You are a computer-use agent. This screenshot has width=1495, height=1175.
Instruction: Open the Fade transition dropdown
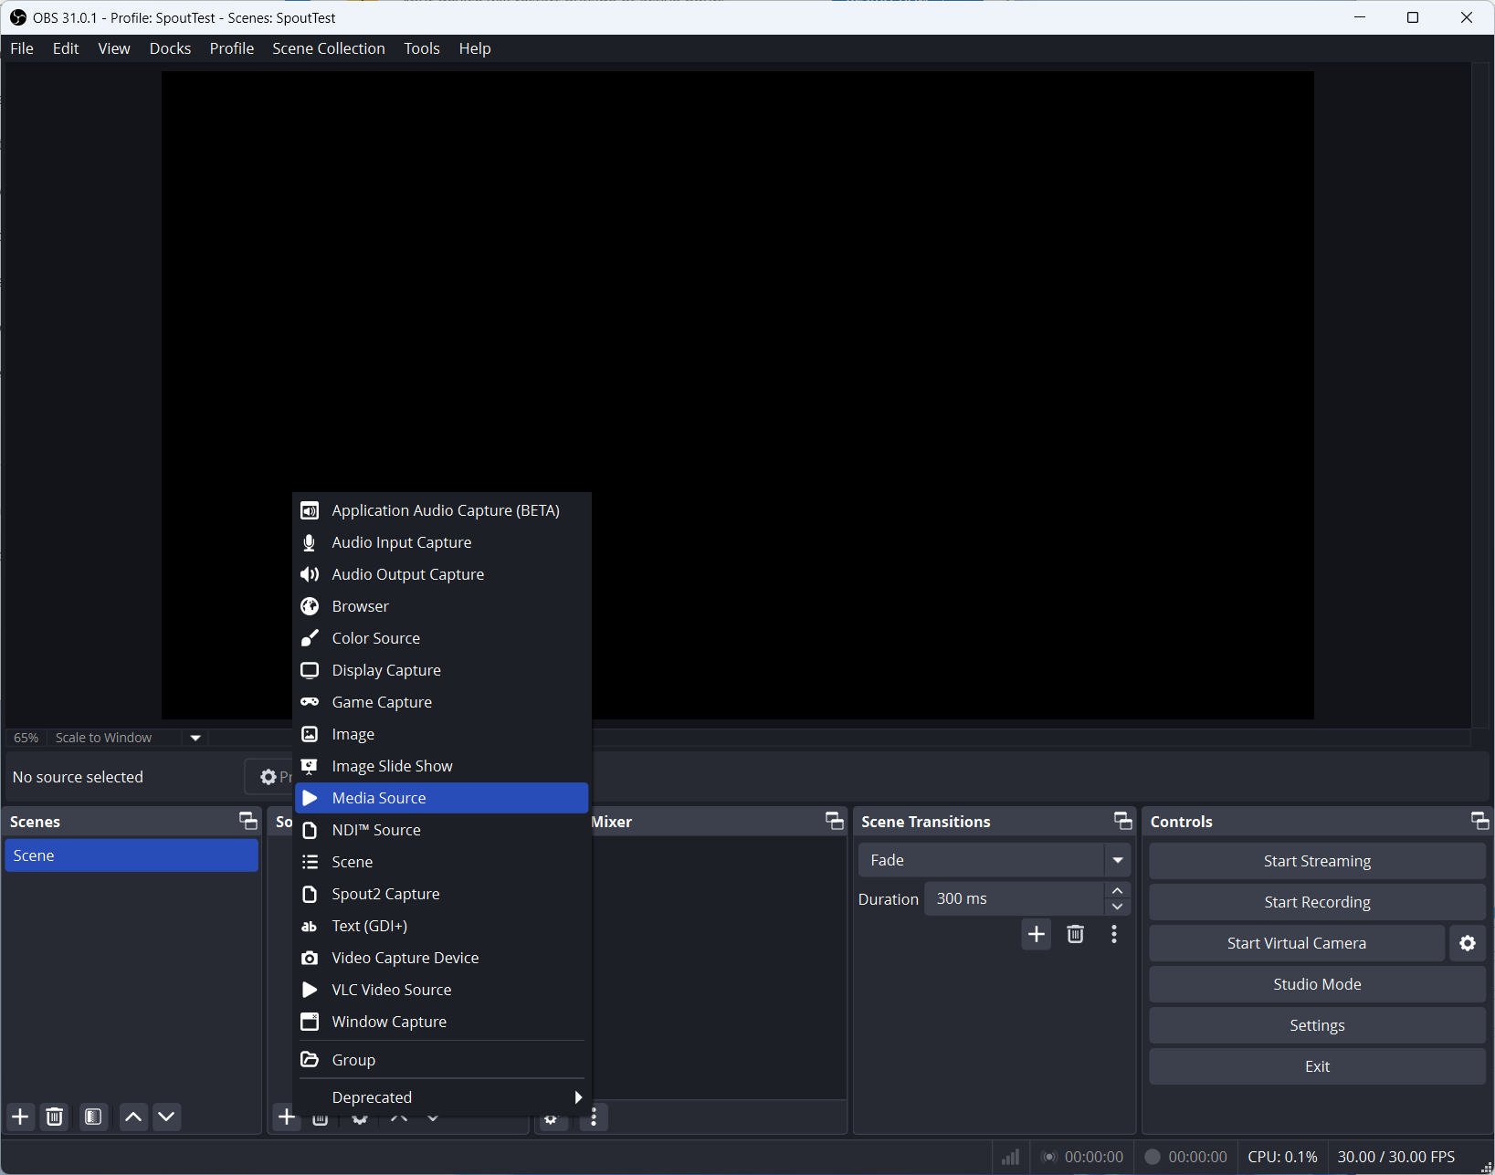[1117, 860]
